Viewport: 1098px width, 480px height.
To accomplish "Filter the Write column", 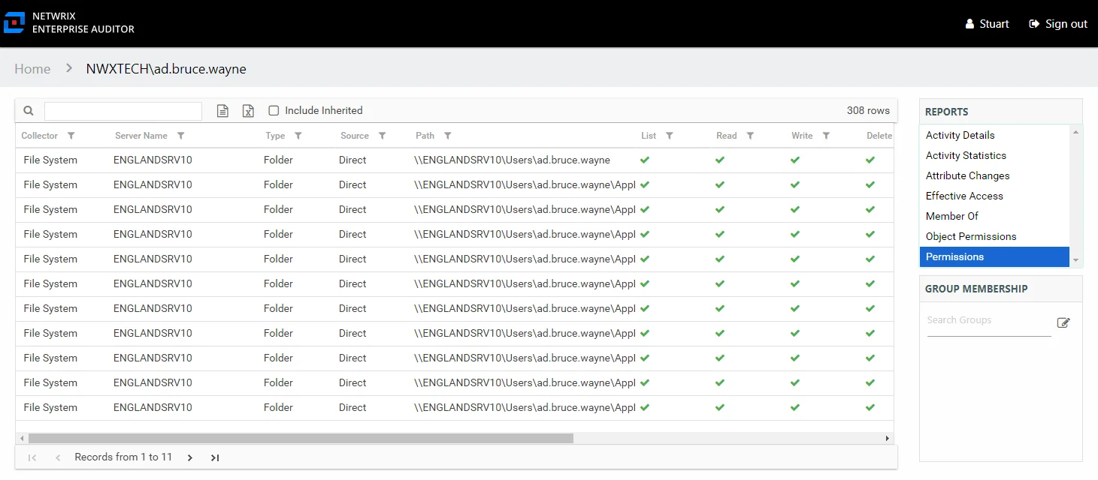I will (826, 136).
